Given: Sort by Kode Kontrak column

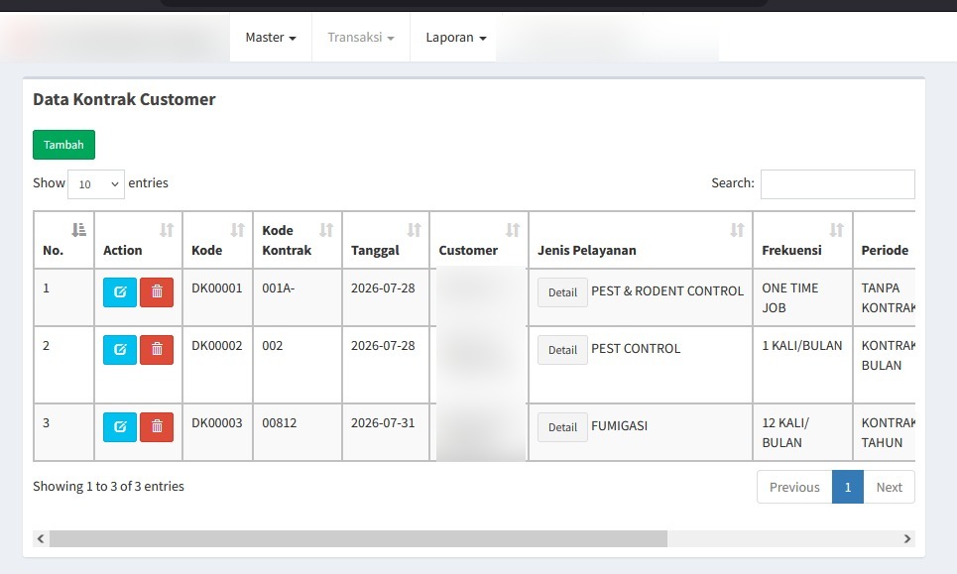Looking at the screenshot, I should pos(326,230).
